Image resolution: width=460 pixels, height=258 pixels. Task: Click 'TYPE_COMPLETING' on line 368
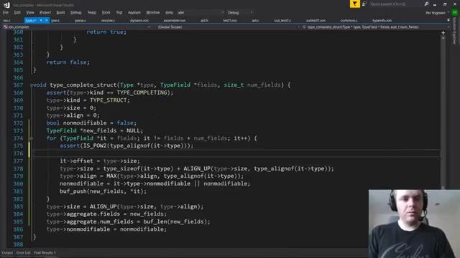(142, 92)
